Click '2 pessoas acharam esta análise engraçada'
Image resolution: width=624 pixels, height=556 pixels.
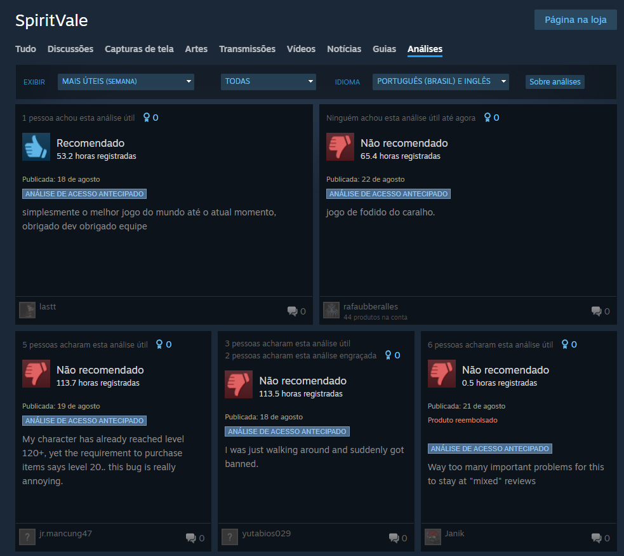(x=300, y=356)
